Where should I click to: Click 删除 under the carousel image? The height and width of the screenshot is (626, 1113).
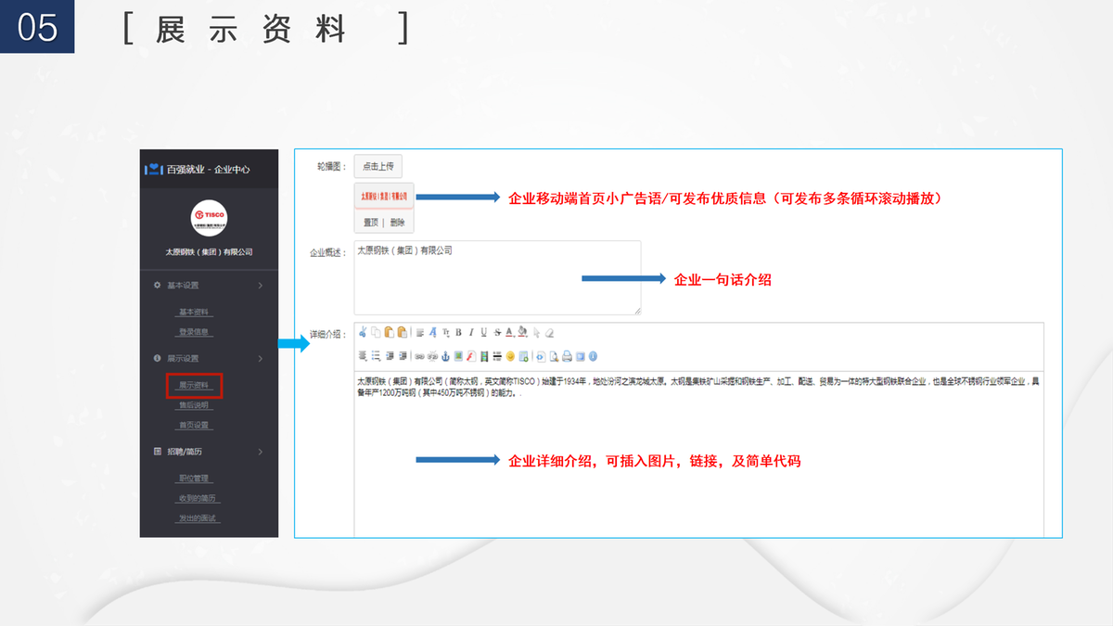397,223
